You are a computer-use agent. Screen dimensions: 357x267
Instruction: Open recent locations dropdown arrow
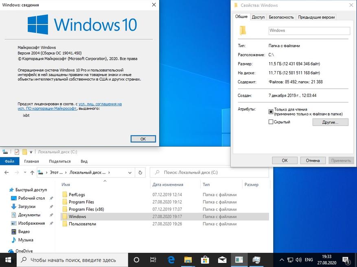click(25, 172)
